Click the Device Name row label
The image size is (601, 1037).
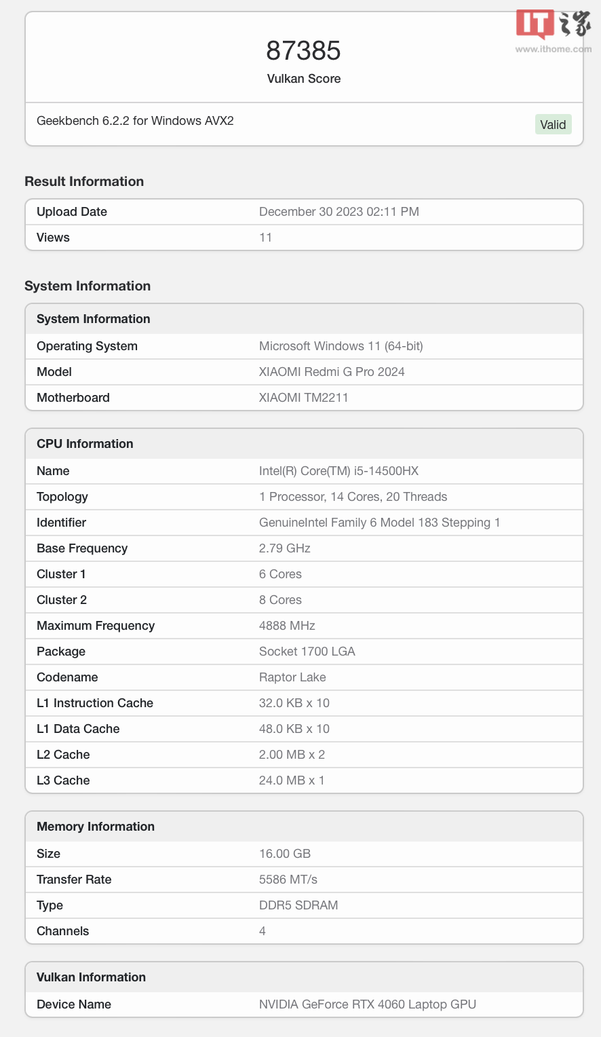tap(74, 1004)
